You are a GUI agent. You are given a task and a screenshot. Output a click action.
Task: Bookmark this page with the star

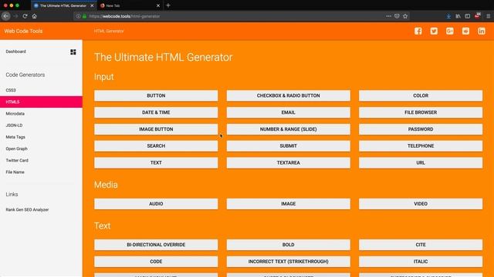pos(405,16)
